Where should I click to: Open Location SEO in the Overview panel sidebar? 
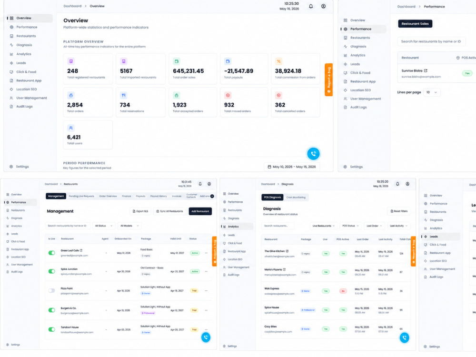coord(26,89)
